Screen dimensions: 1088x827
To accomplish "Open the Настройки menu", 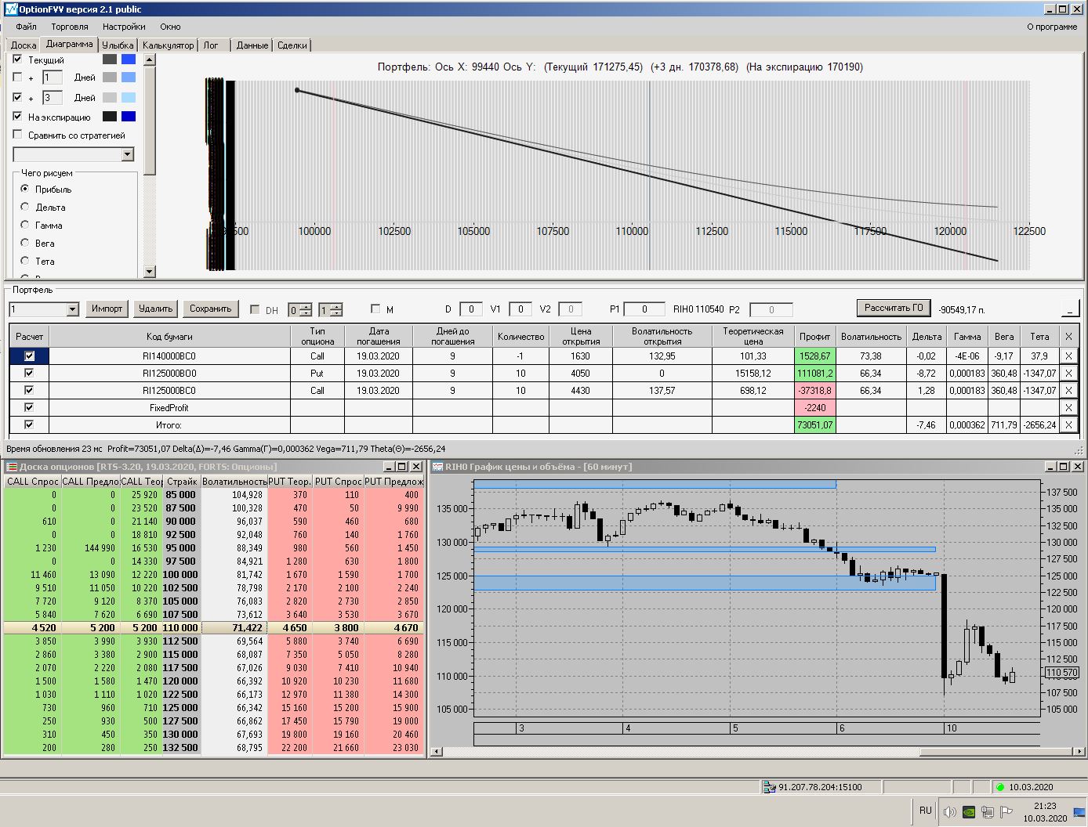I will (124, 27).
